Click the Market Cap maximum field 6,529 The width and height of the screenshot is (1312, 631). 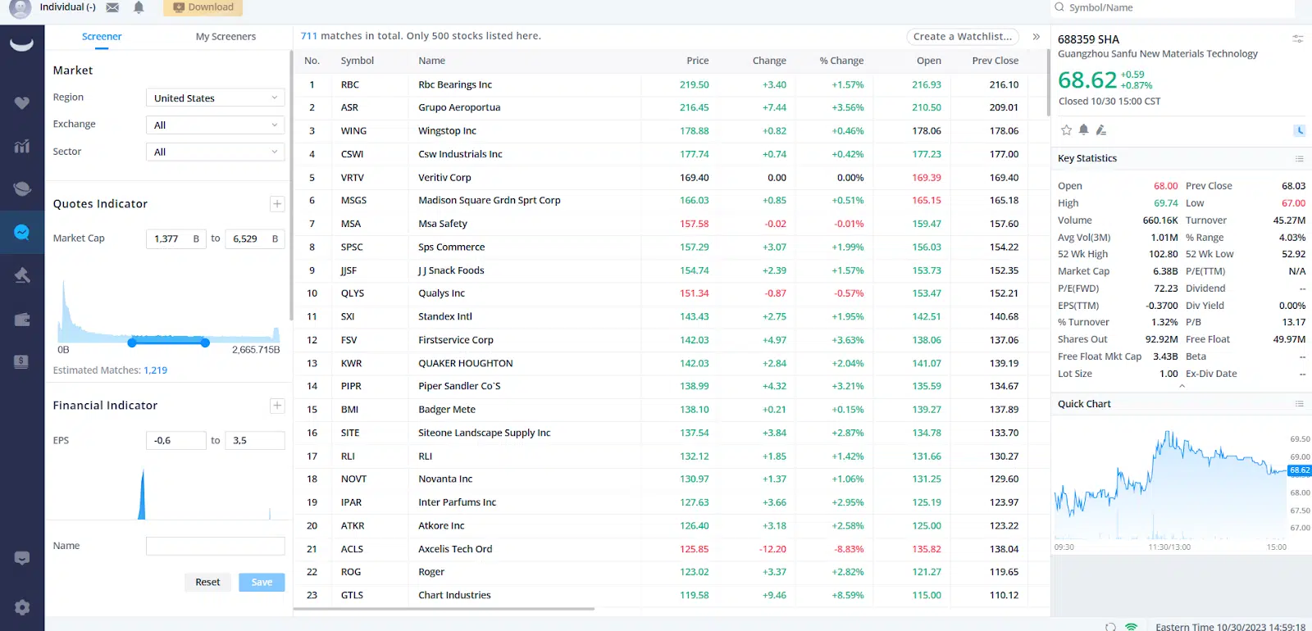(x=255, y=239)
